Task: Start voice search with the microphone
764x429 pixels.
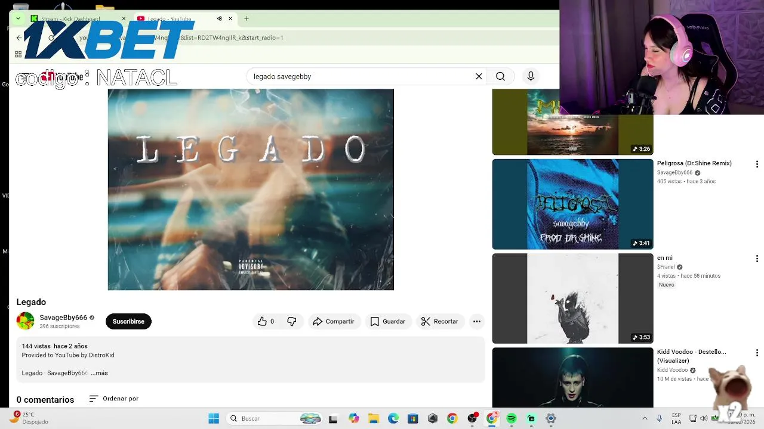Action: pyautogui.click(x=531, y=76)
